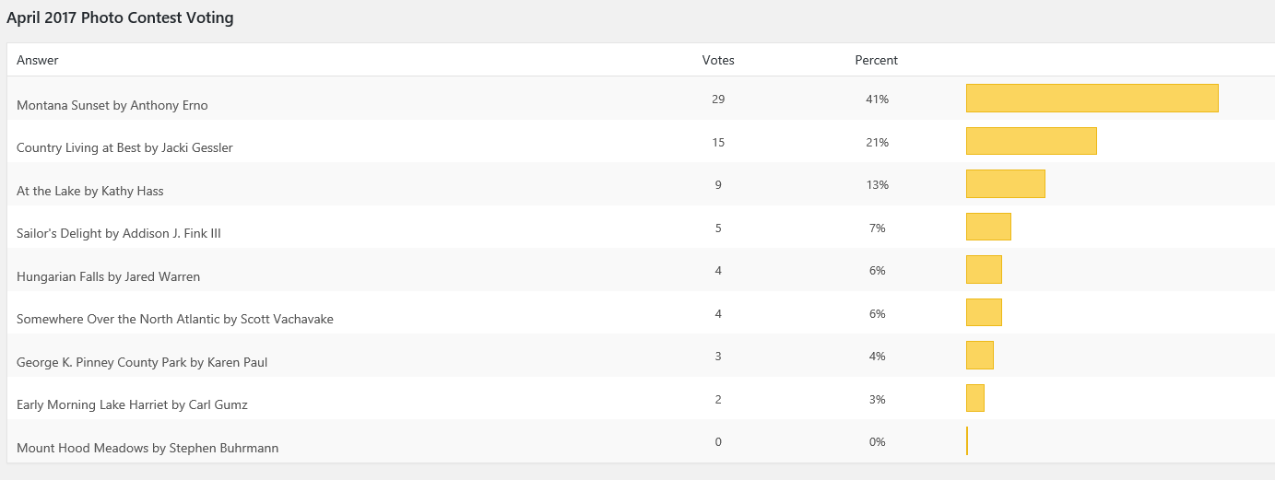The image size is (1275, 480).
Task: Select the Country Living at Best entry
Action: coord(124,147)
